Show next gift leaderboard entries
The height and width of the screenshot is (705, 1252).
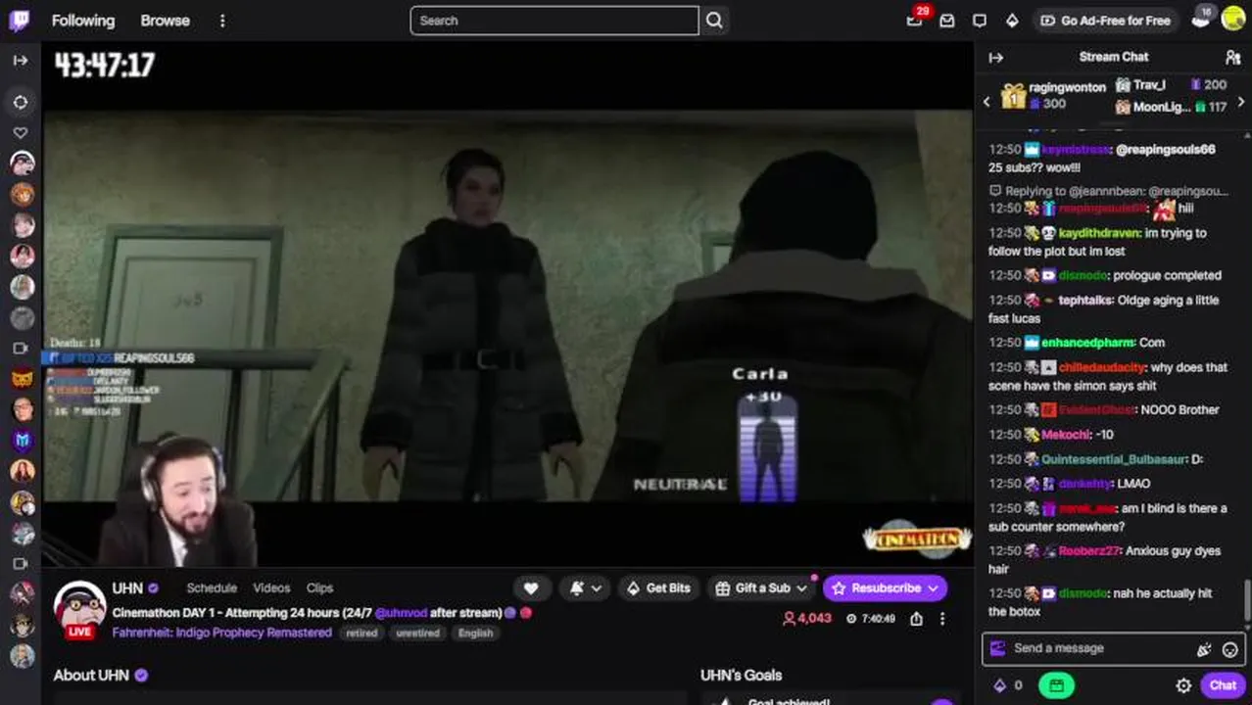[x=1241, y=102]
